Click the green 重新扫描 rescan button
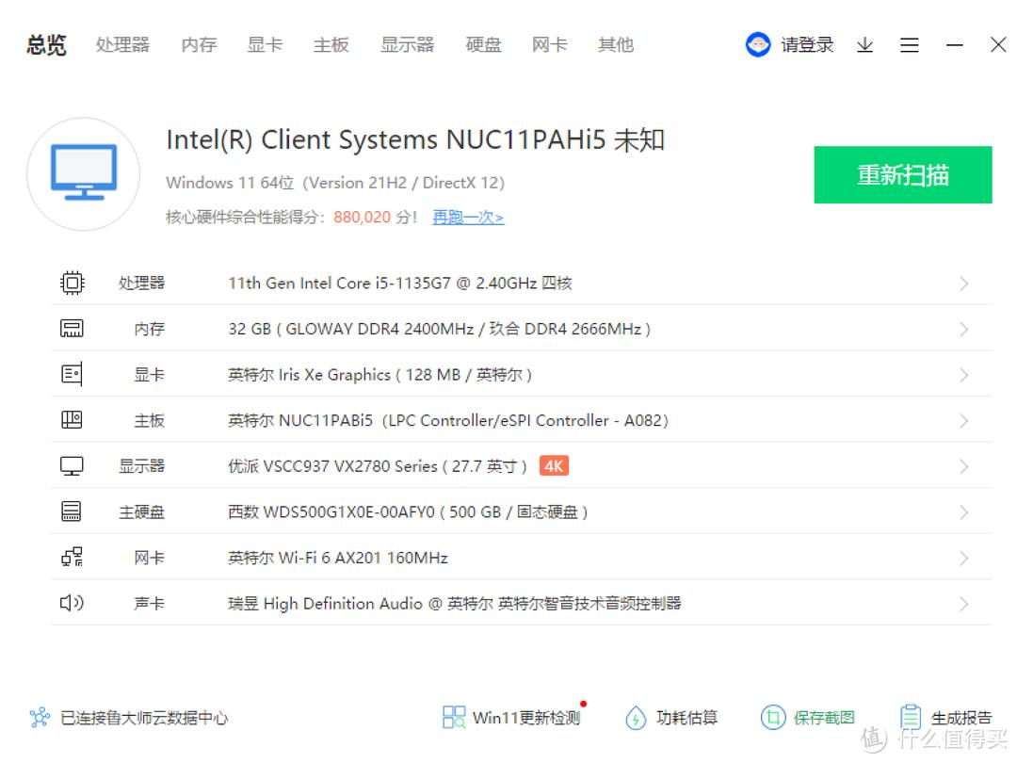The height and width of the screenshot is (763, 1017). 902,175
